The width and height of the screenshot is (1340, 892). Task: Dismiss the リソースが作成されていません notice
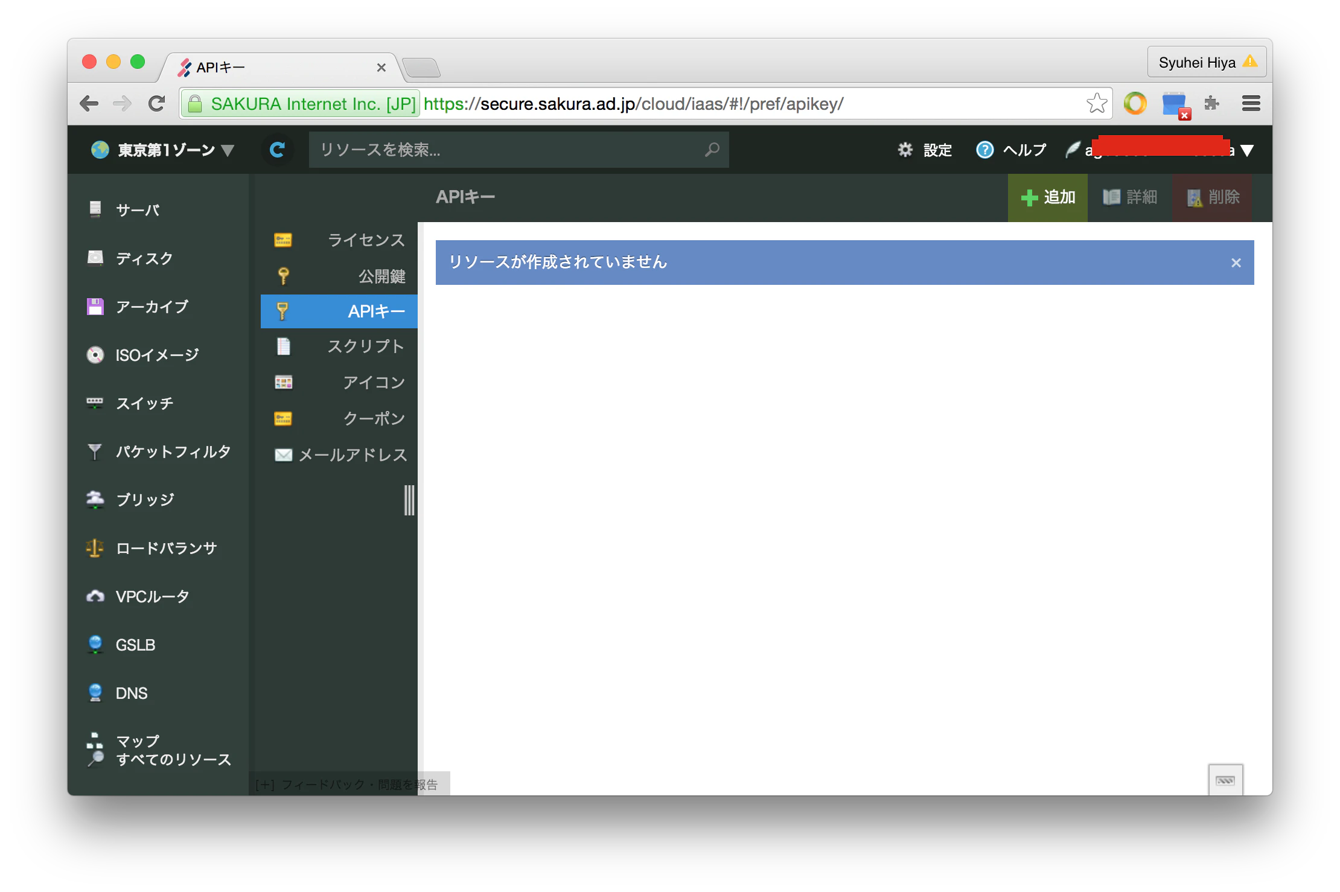(x=1236, y=263)
